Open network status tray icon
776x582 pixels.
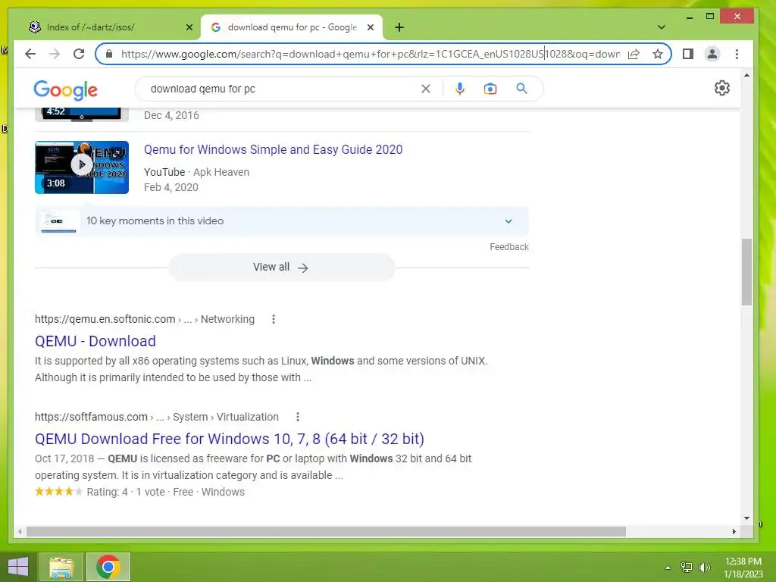(687, 568)
